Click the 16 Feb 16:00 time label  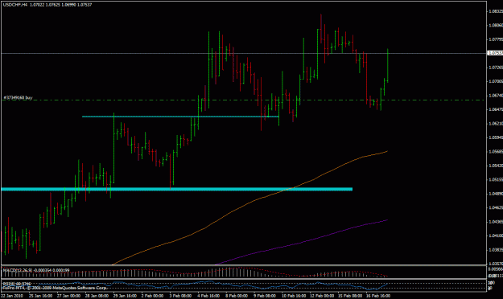coord(378,296)
